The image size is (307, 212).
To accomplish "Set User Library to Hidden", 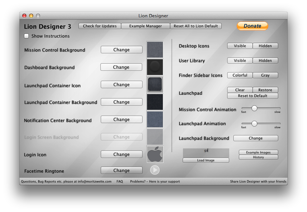I will click(x=265, y=61).
